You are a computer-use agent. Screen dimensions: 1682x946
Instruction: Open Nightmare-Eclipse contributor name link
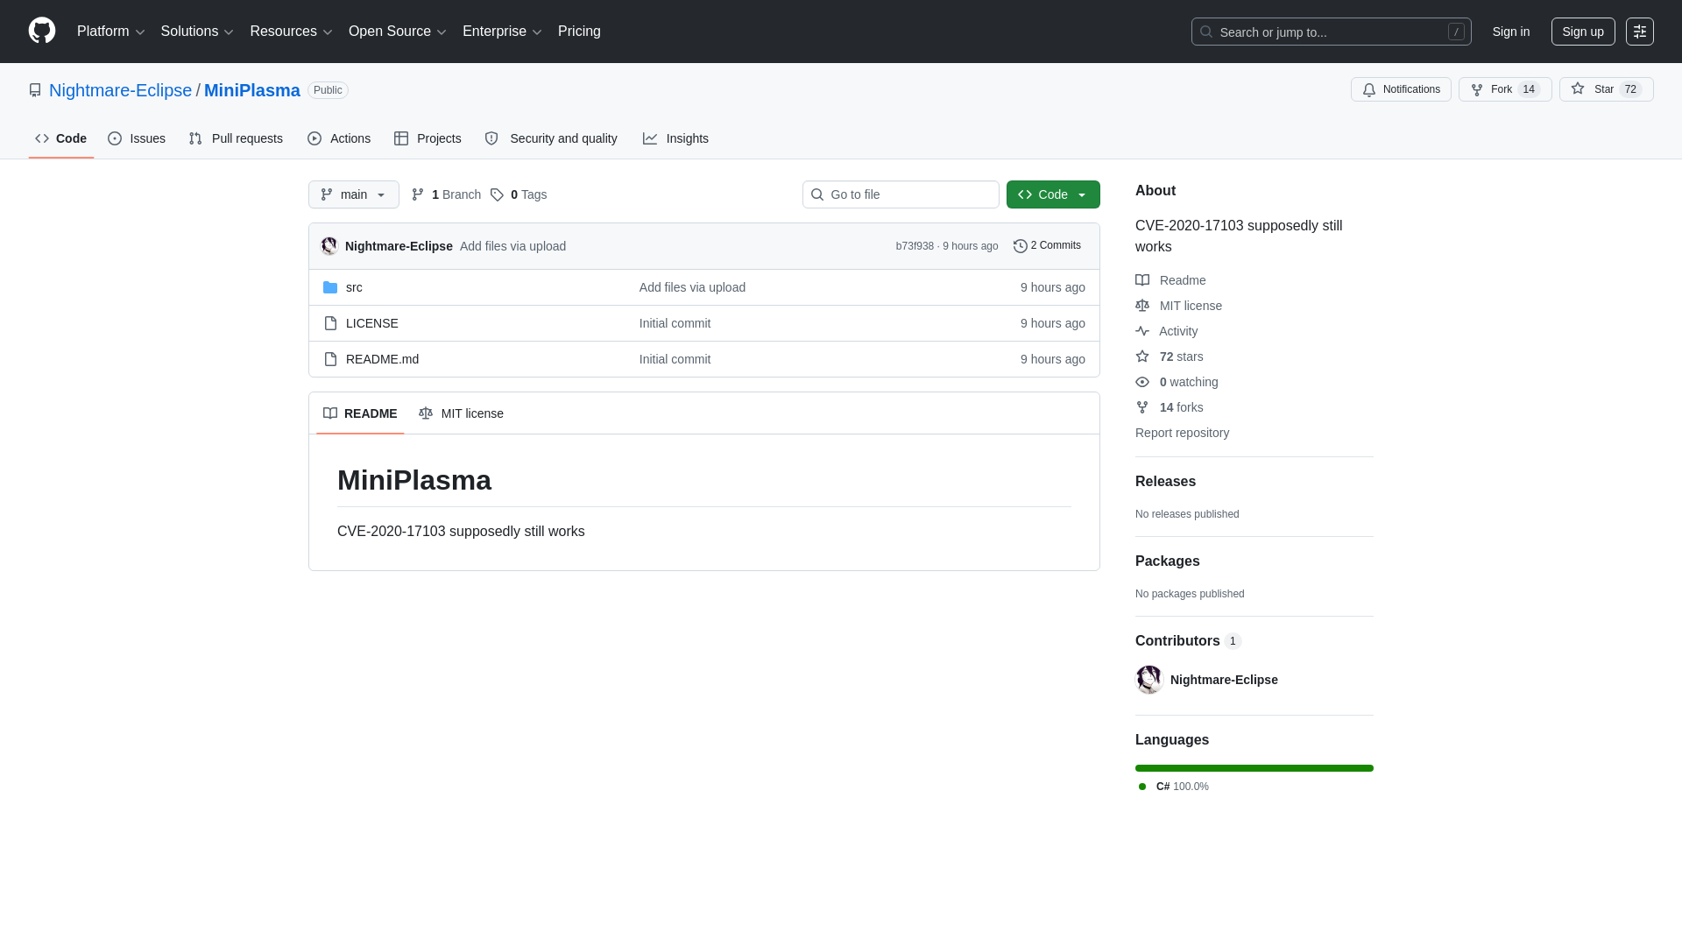coord(1224,680)
